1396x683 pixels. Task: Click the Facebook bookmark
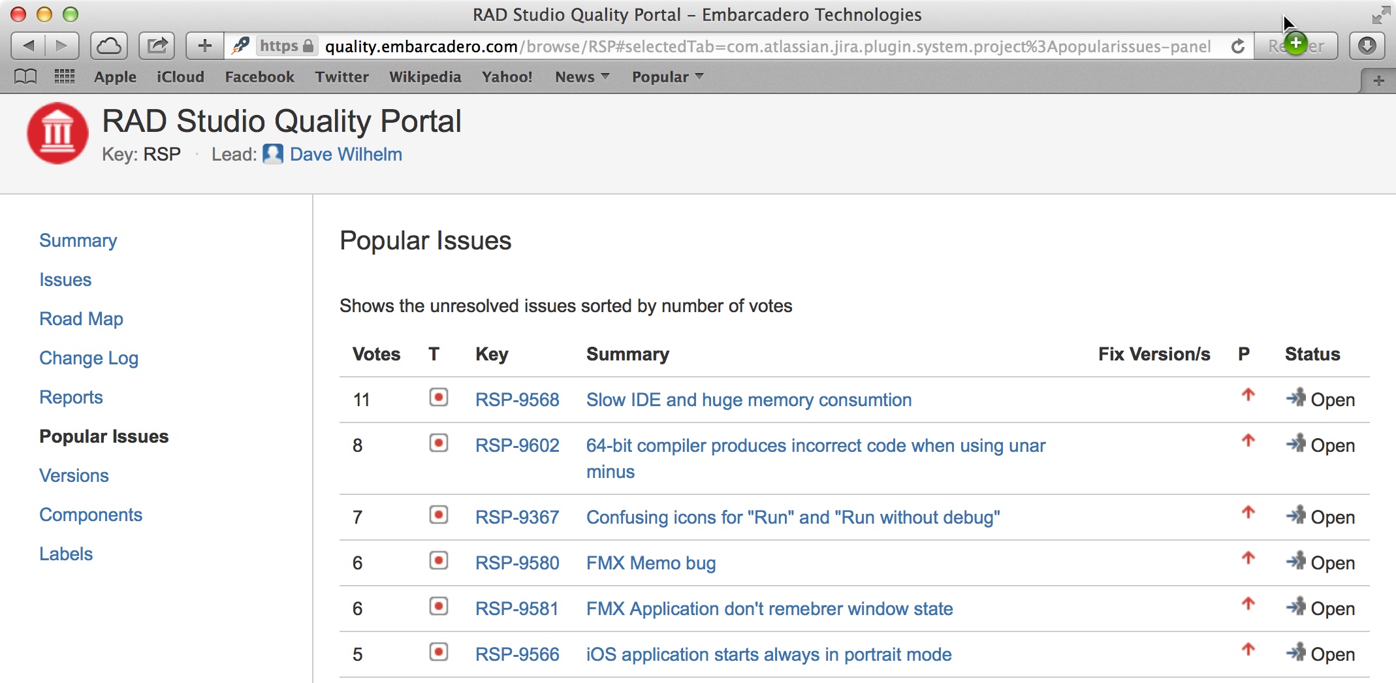[260, 77]
